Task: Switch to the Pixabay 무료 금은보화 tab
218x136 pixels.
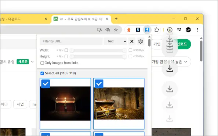Action: click(81, 19)
